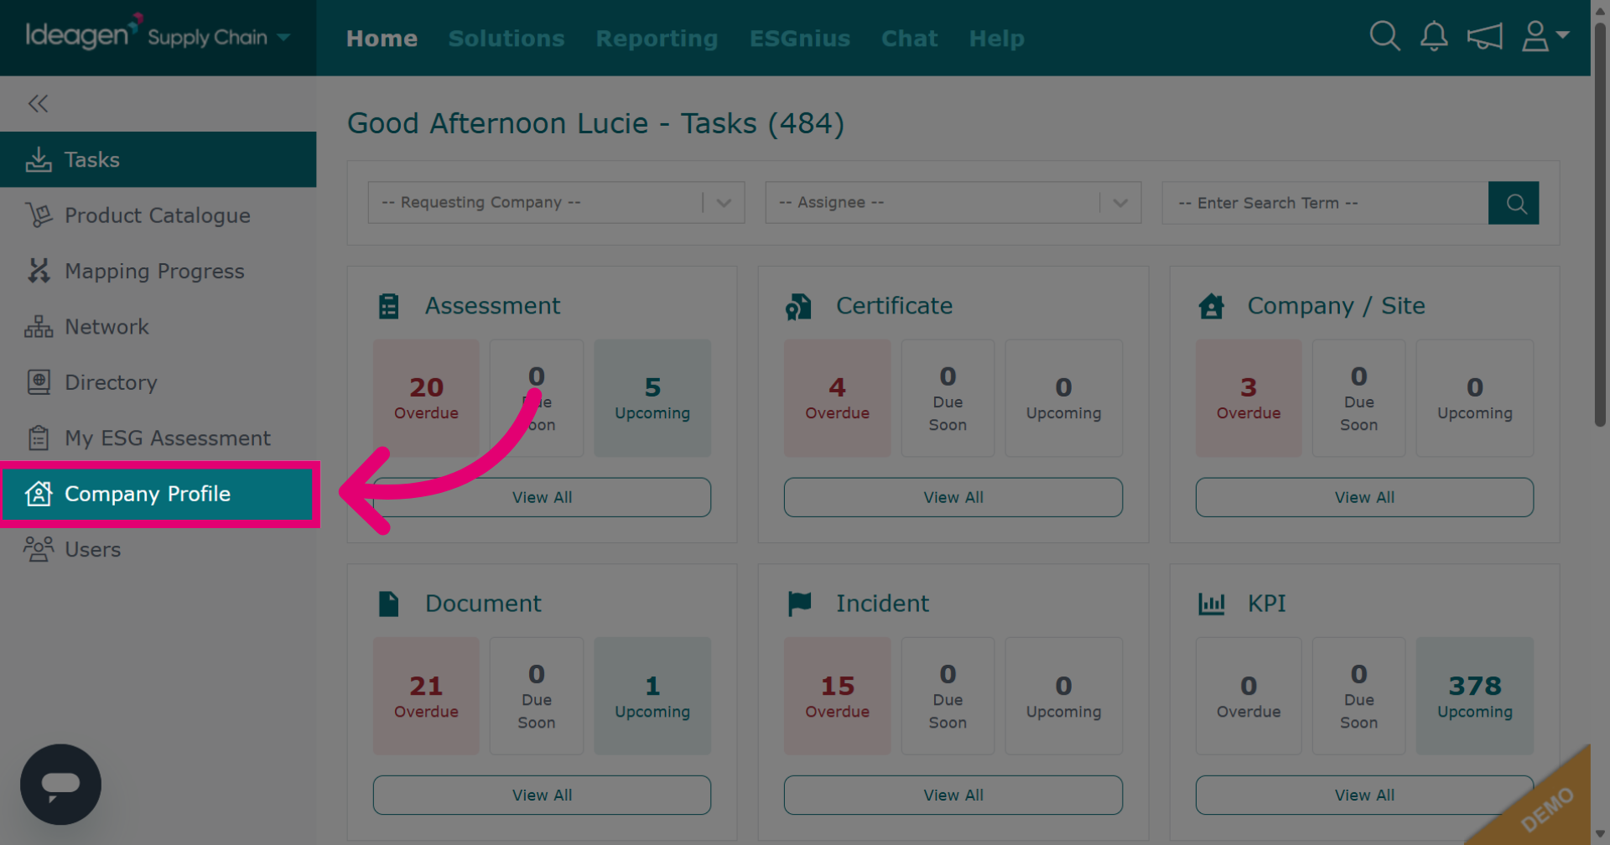Viewport: 1610px width, 845px height.
Task: Open the user account menu
Action: (1545, 36)
